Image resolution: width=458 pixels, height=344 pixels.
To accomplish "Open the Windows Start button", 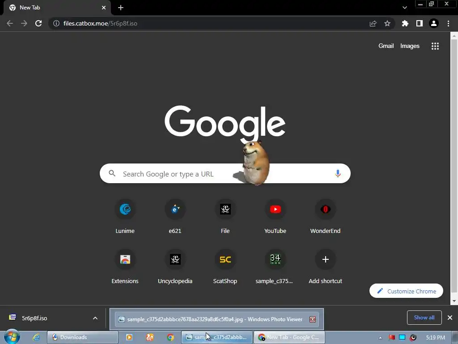I will click(12, 337).
